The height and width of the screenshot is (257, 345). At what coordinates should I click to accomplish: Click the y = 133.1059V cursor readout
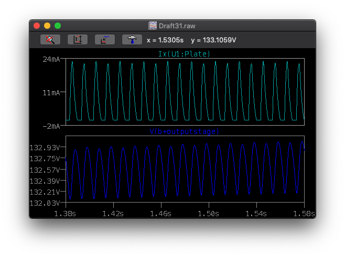[213, 40]
